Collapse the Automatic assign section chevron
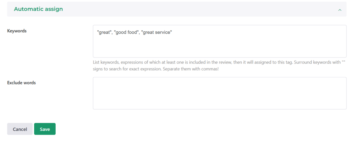Screen dimensions: 352x143 pyautogui.click(x=340, y=10)
